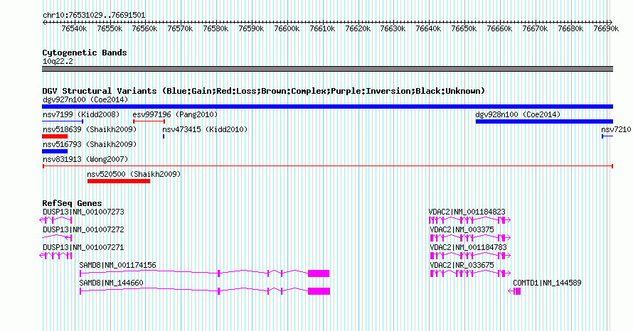The image size is (633, 331).
Task: Select the 10q22.2 band label
Action: [x=58, y=61]
